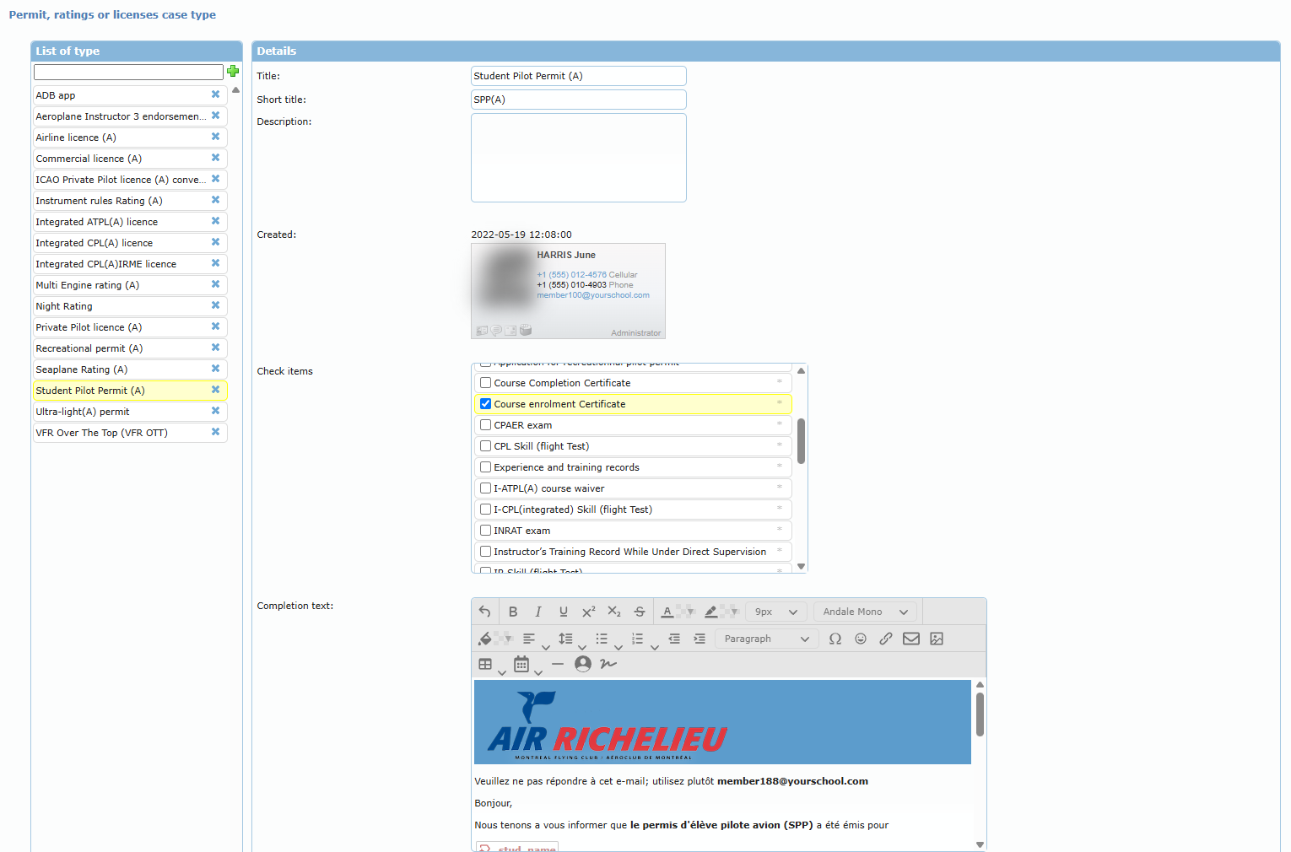The width and height of the screenshot is (1291, 852).
Task: Insert a link with the chain icon
Action: tap(886, 639)
